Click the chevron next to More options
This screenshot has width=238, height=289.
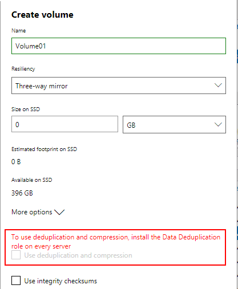click(59, 212)
